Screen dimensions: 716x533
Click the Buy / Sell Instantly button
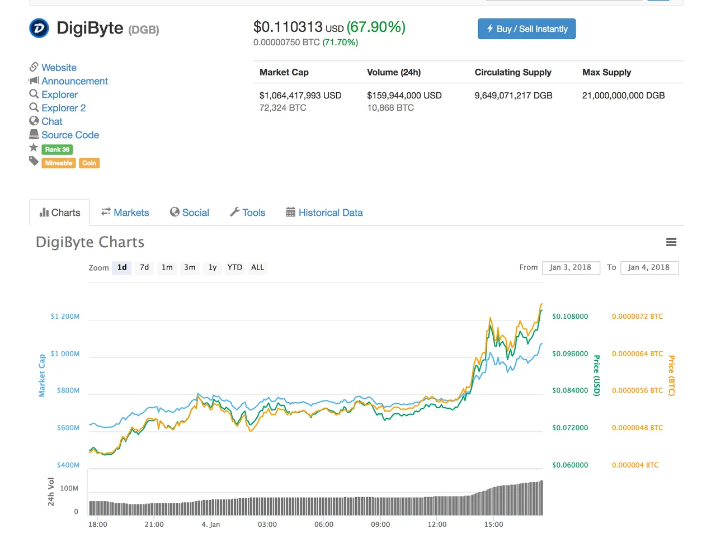[x=526, y=29]
